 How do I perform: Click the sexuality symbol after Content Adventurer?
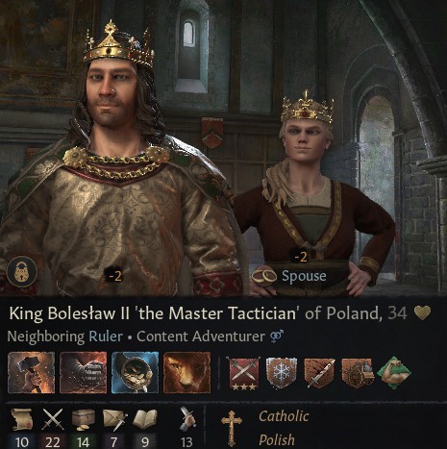click(277, 337)
